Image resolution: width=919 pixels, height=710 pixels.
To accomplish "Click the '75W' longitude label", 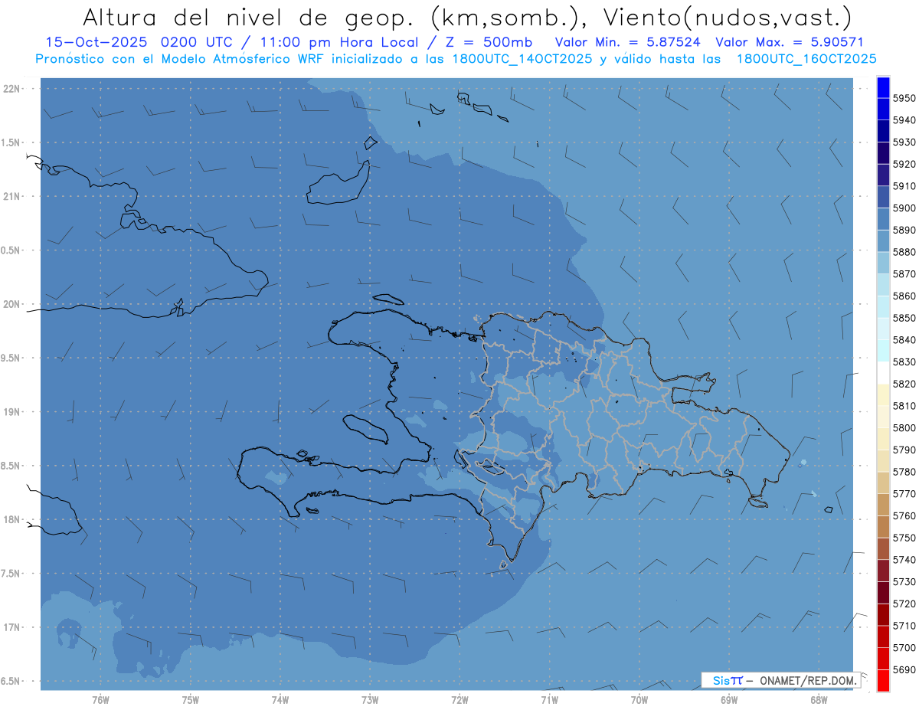I will 191,700.
